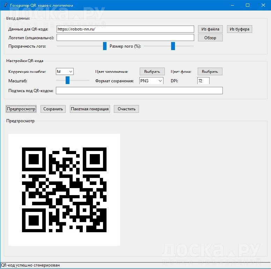Expand the 'Формат сохранения' PNG dropdown

pyautogui.click(x=151, y=81)
